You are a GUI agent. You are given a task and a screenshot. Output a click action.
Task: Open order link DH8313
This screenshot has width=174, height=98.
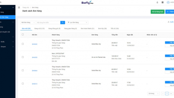tap(35, 84)
